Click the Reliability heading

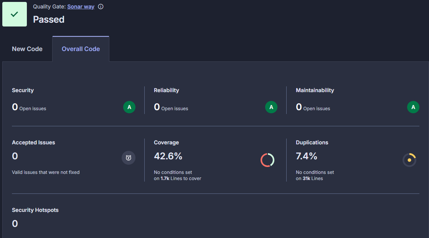click(167, 90)
